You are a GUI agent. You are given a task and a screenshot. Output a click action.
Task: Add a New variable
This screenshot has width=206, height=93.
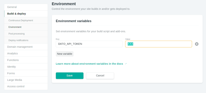coord(65,54)
